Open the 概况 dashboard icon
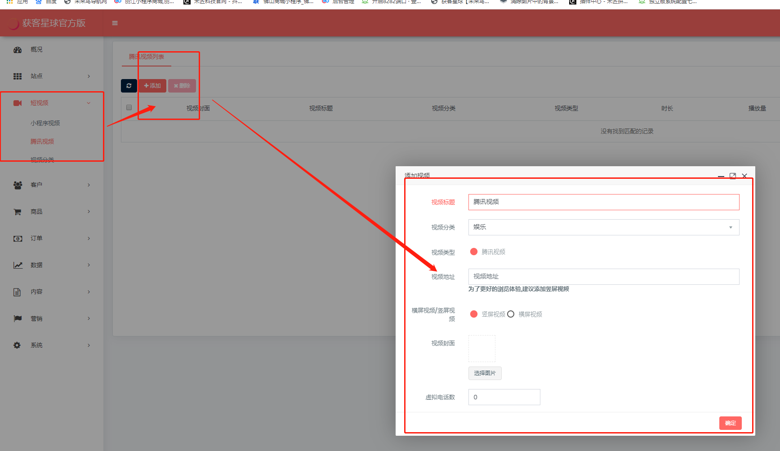Viewport: 780px width, 451px height. [18, 50]
